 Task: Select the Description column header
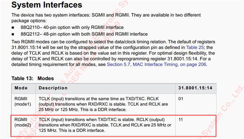click(x=53, y=88)
